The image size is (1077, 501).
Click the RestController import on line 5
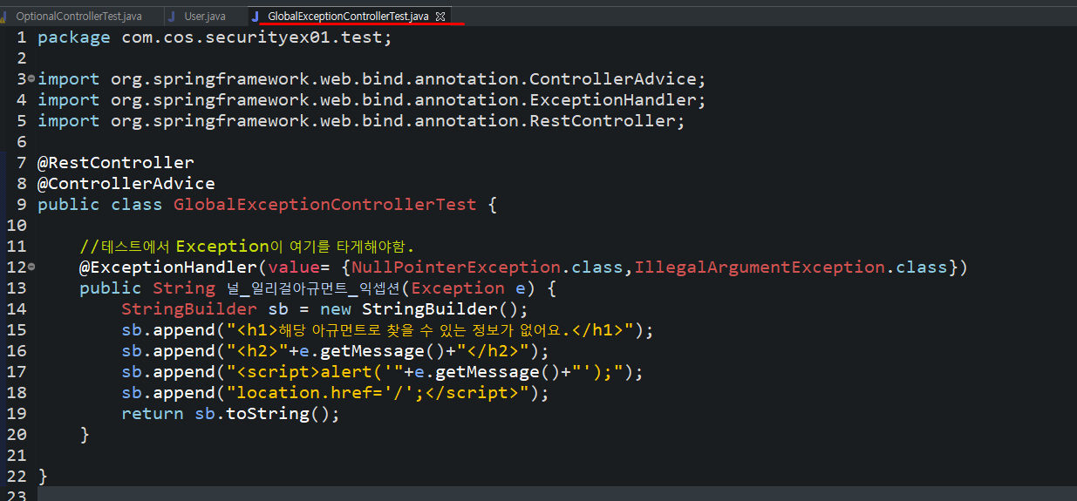point(362,121)
